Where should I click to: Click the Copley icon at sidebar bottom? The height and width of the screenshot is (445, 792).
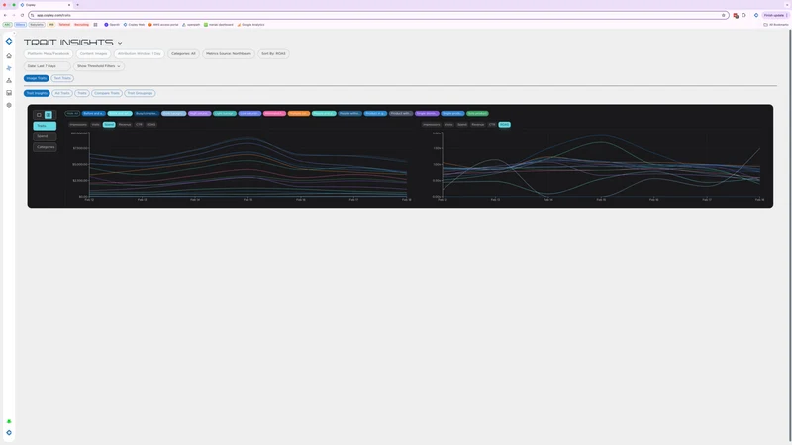tap(9, 433)
